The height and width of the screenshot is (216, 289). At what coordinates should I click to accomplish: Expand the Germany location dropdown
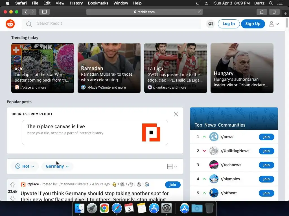pyautogui.click(x=57, y=166)
